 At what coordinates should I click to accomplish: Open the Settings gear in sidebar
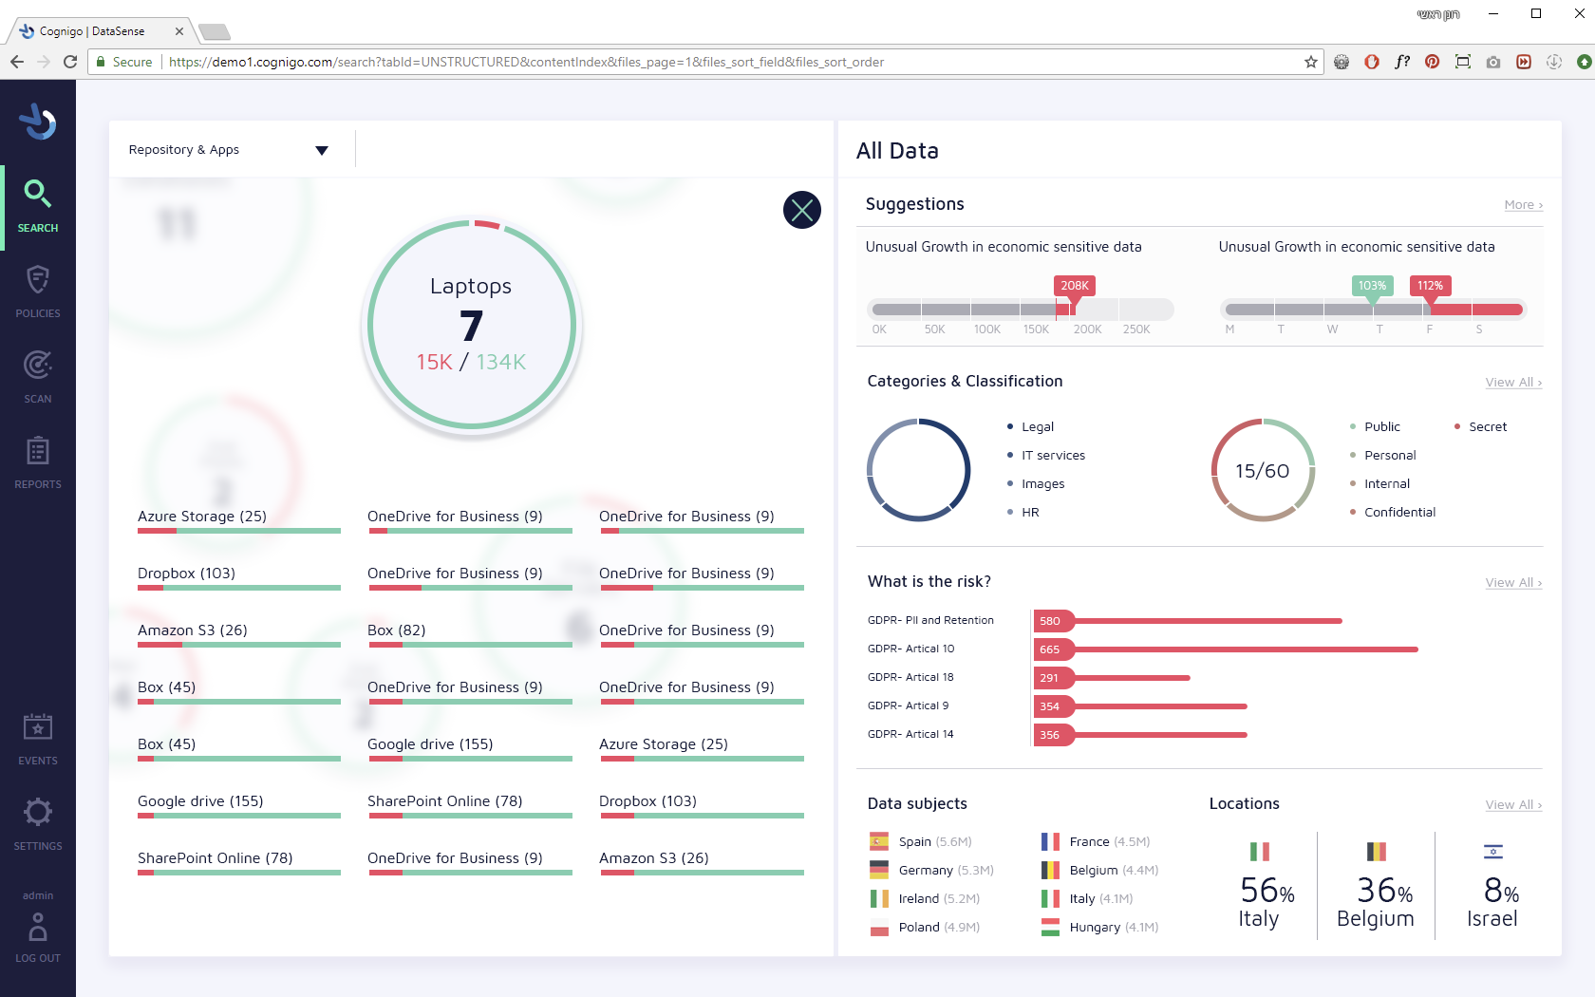pyautogui.click(x=38, y=812)
